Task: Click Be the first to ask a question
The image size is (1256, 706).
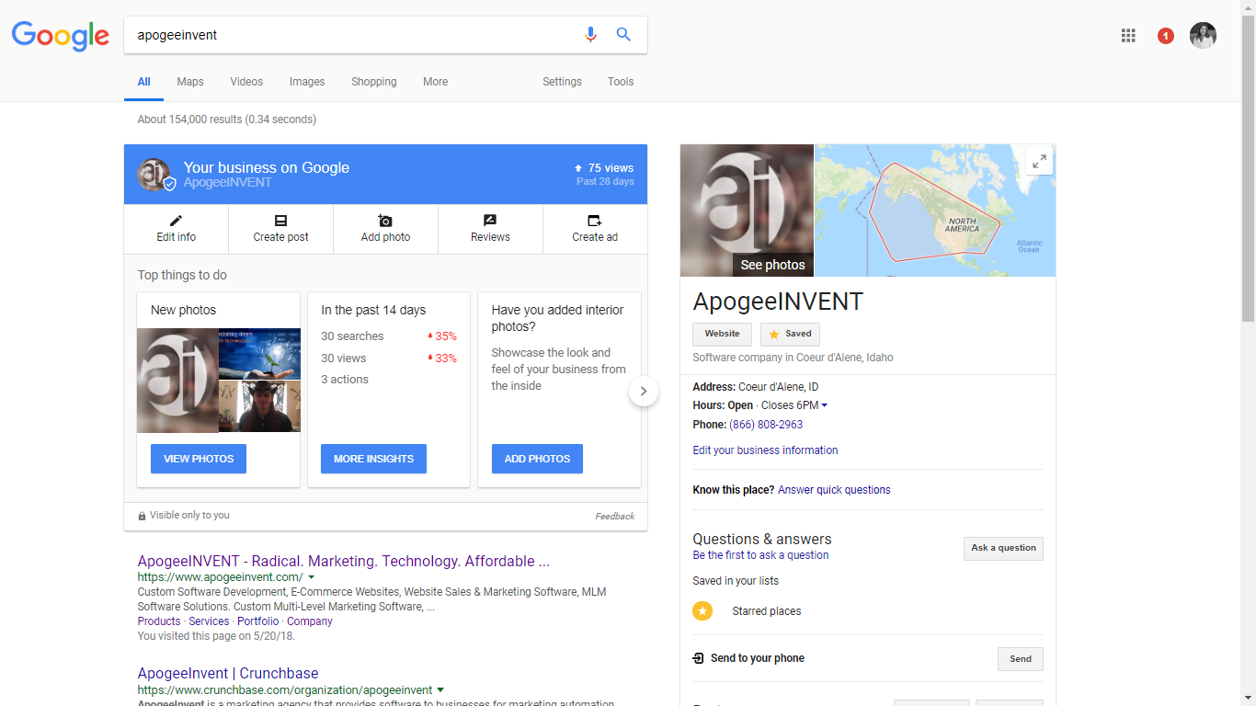Action: click(760, 555)
